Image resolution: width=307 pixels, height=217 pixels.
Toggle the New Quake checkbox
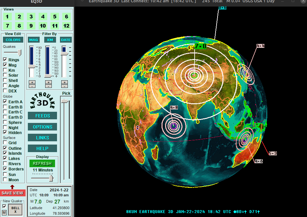[4, 206]
